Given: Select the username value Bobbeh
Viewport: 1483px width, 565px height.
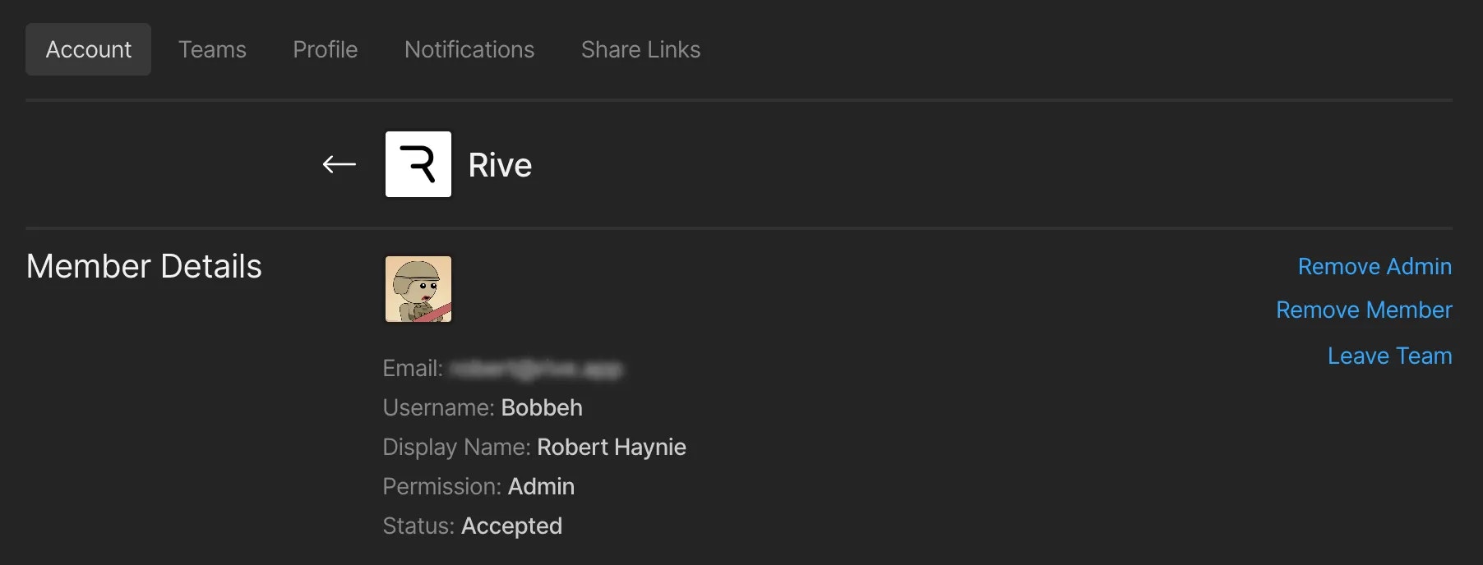Looking at the screenshot, I should pos(542,408).
